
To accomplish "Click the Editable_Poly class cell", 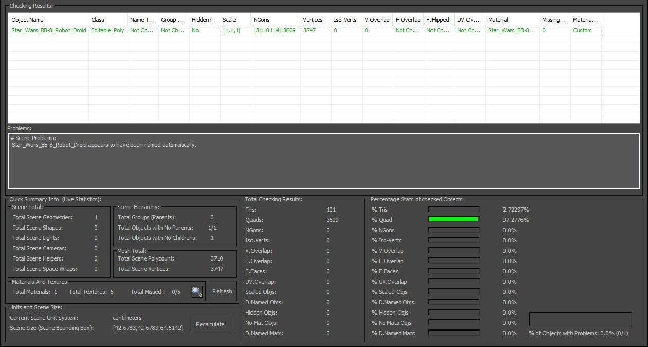I will click(x=107, y=30).
